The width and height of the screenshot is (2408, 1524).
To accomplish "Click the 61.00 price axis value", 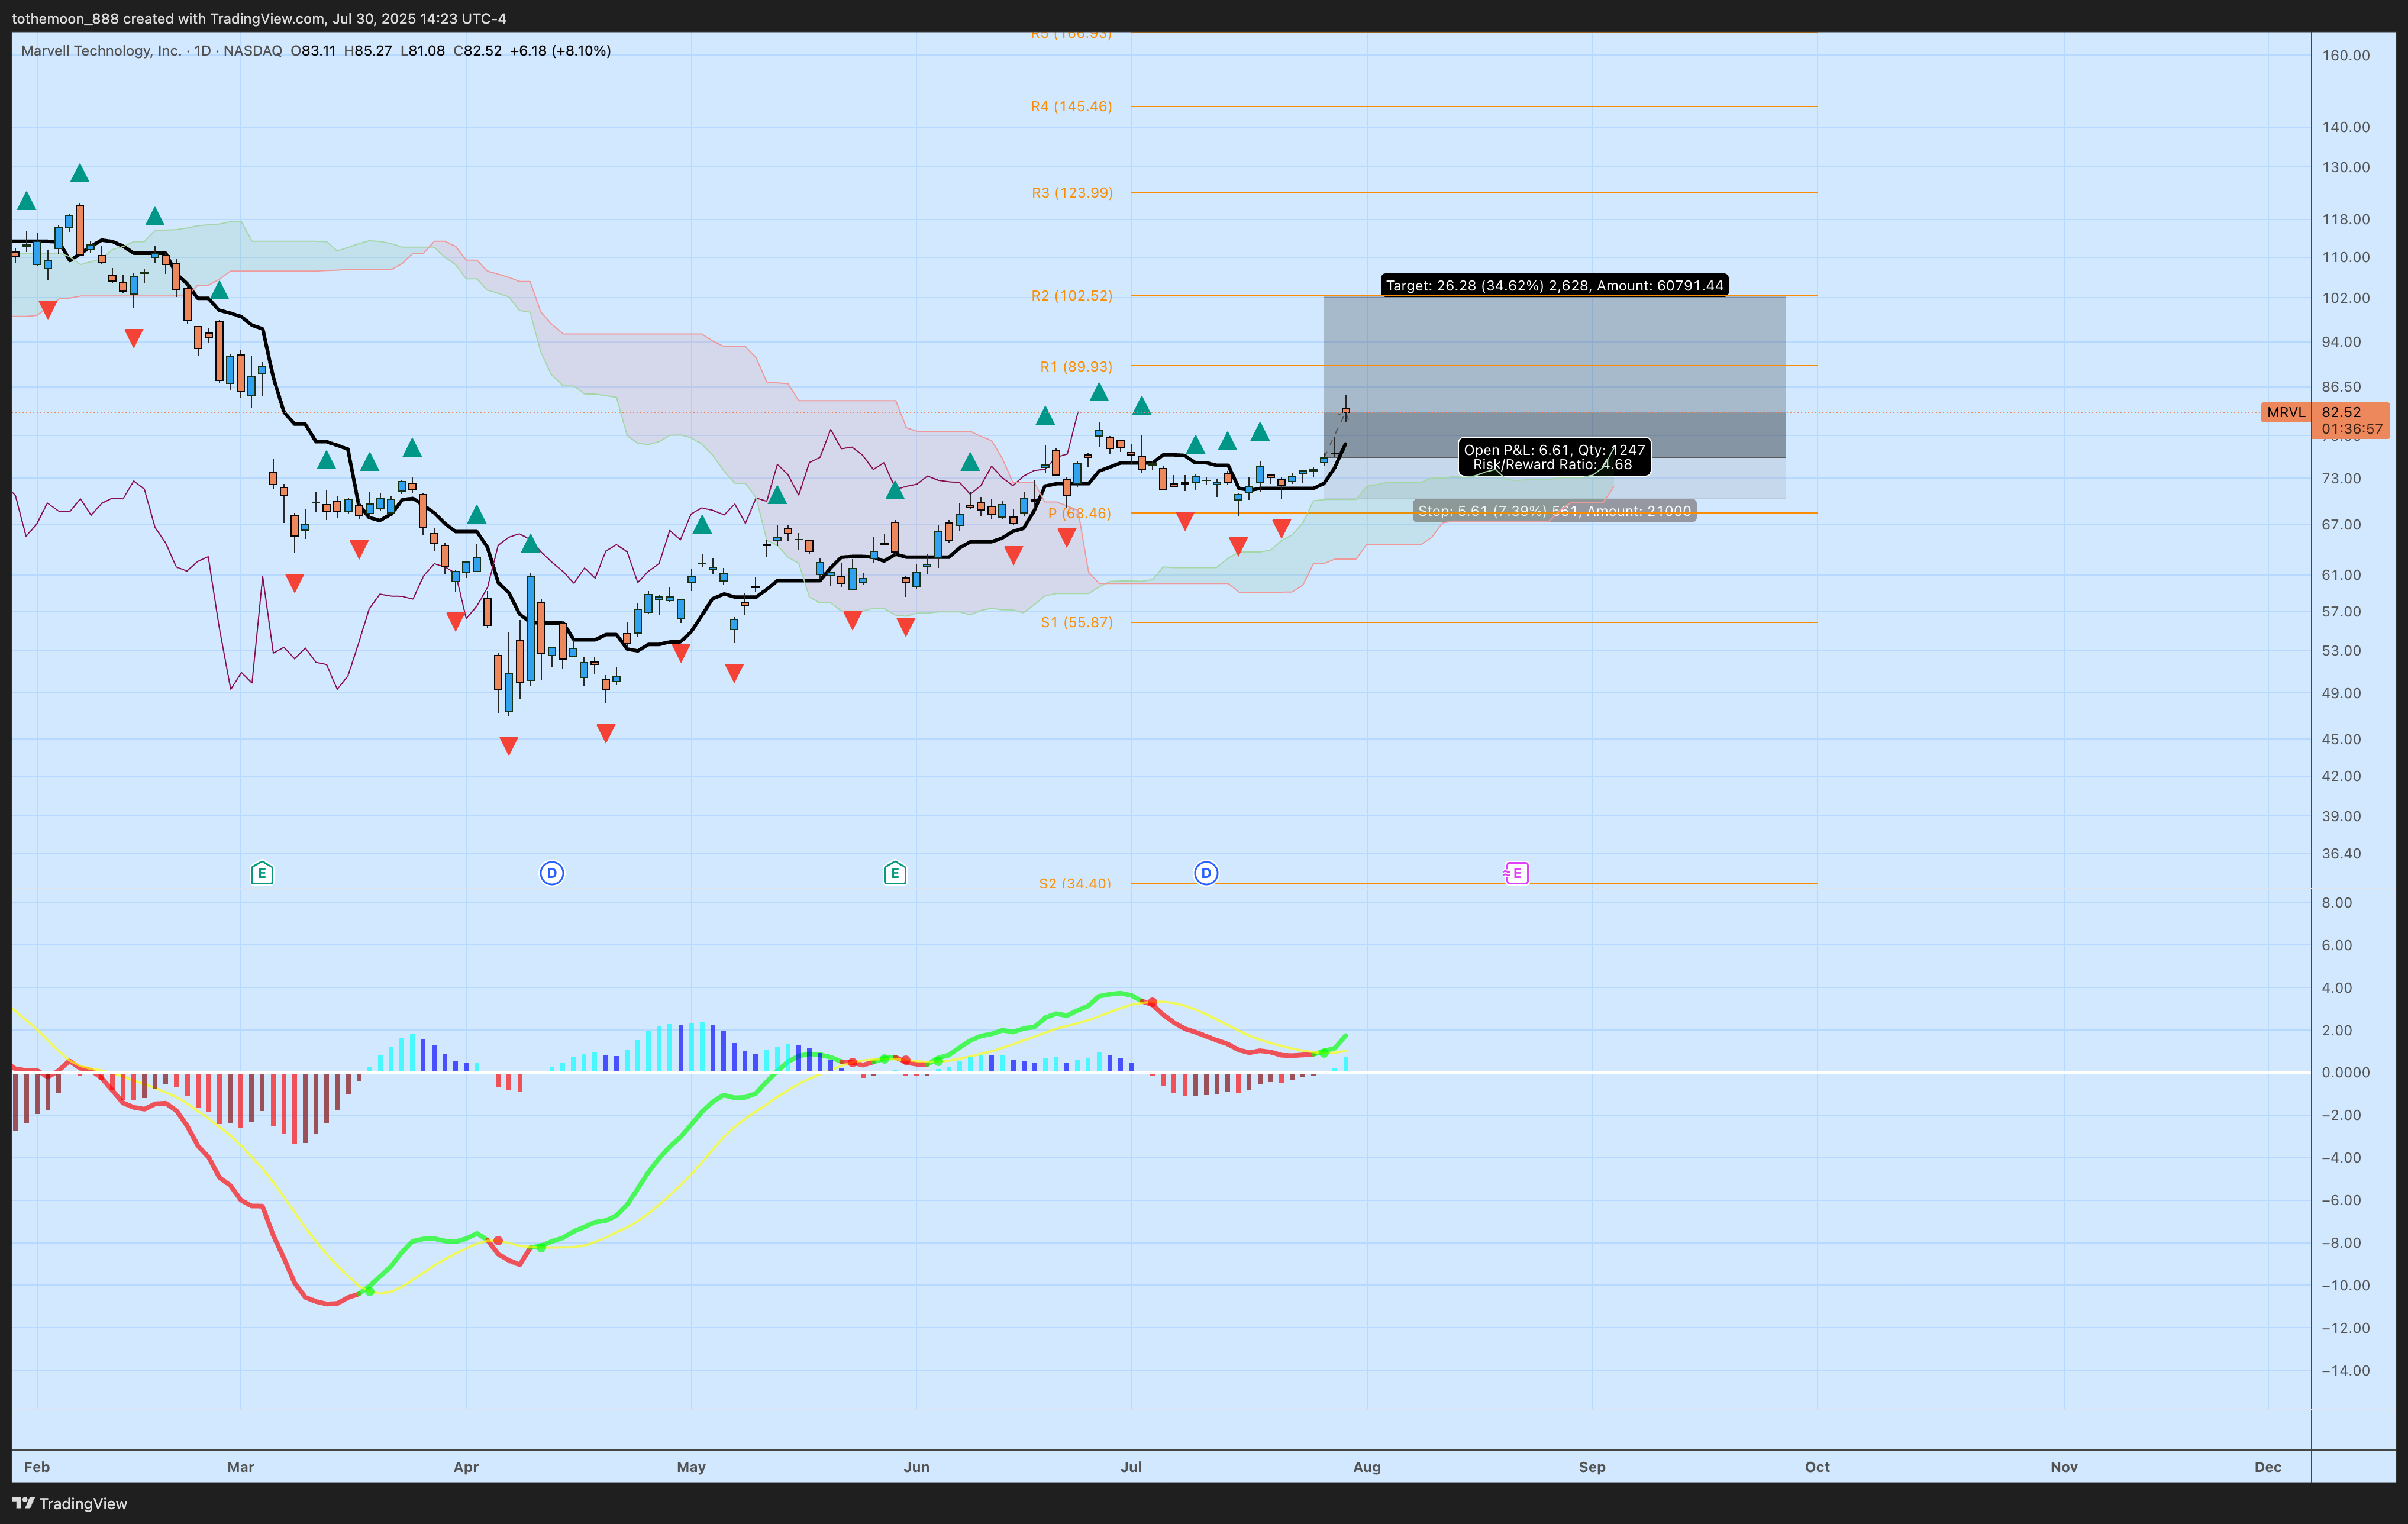I will [2341, 574].
